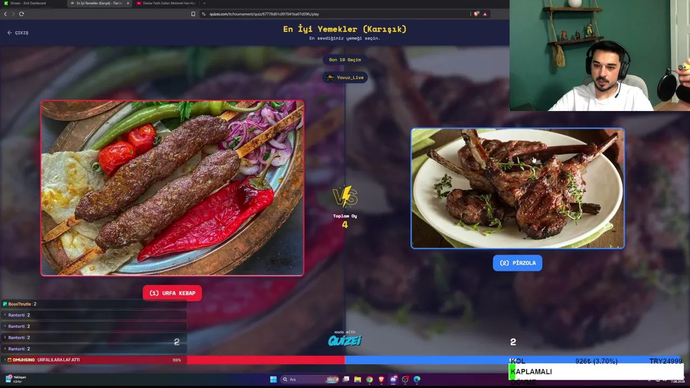
Task: Close the En İyi Yemekler tab
Action: pyautogui.click(x=128, y=3)
